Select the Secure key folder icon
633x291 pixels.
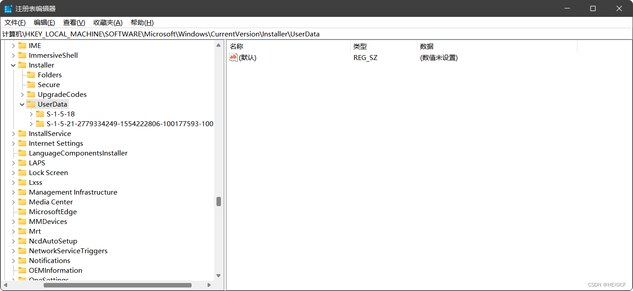31,85
